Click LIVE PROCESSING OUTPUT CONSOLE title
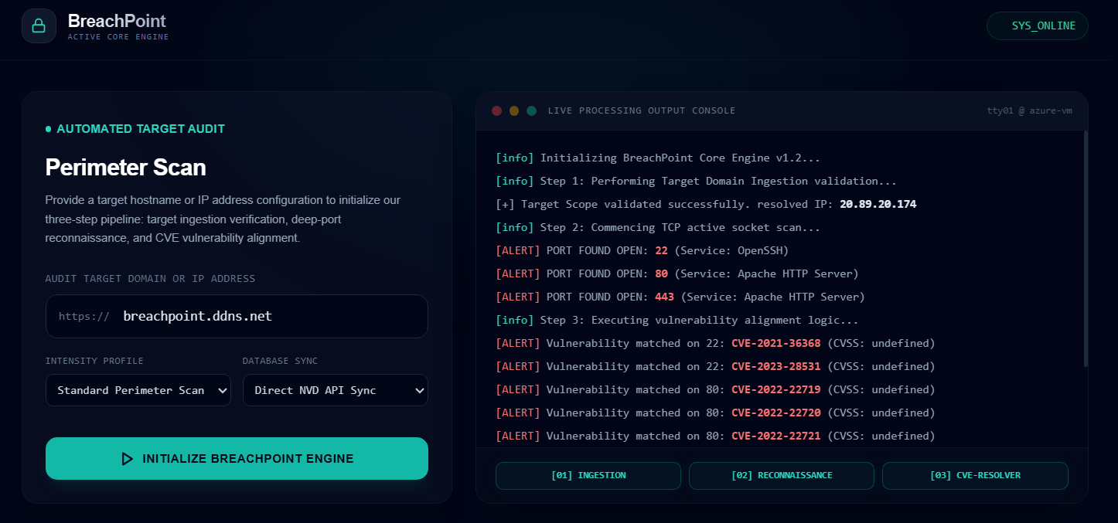Screen dimensions: 1118x523 point(642,110)
